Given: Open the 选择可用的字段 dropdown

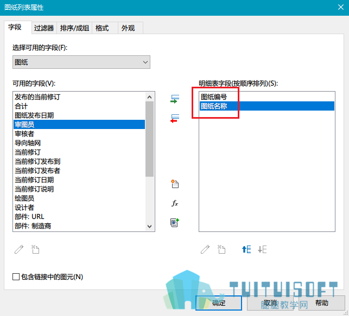Looking at the screenshot, I should coord(81,62).
